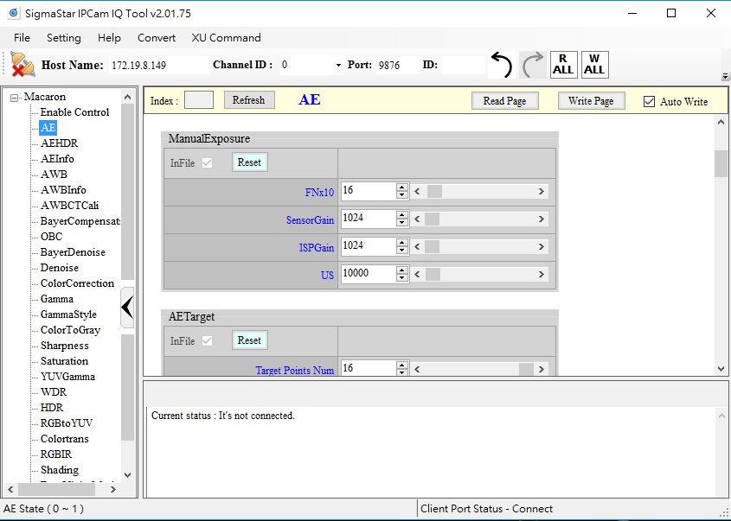Toggle the Auto Write checkbox
The image size is (731, 521).
650,102
